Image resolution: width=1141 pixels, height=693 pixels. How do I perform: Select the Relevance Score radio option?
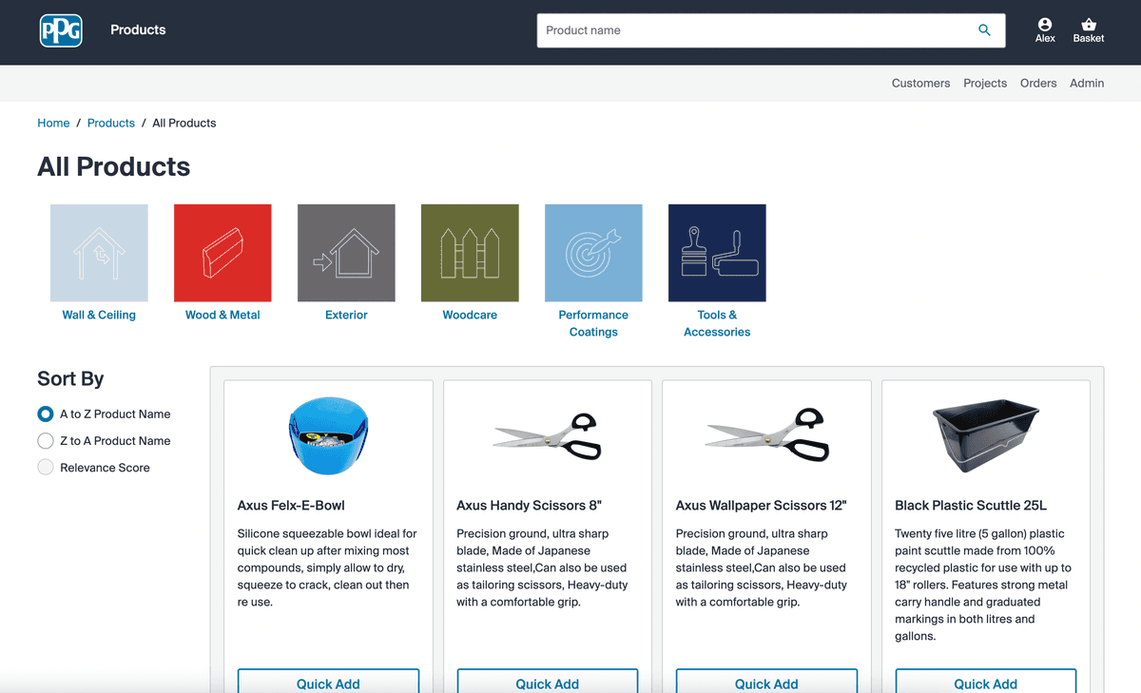(x=46, y=468)
